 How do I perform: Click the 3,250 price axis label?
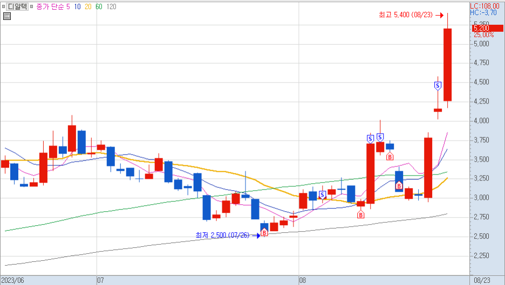click(x=481, y=178)
